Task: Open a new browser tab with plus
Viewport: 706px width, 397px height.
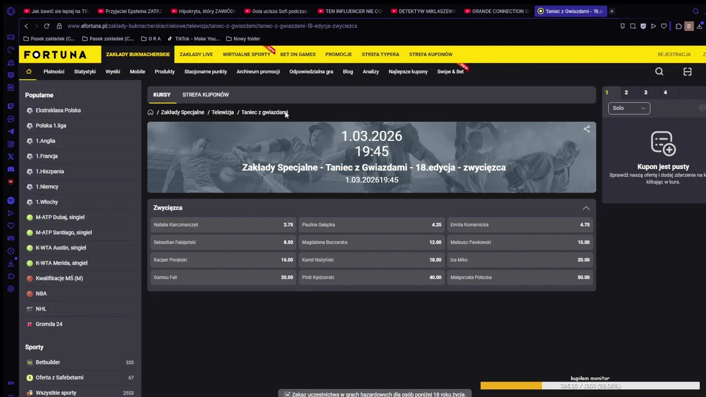Action: 612,11
